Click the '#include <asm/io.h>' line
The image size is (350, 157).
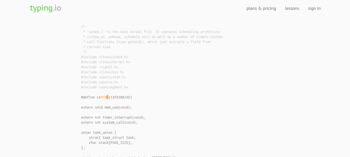(99, 82)
